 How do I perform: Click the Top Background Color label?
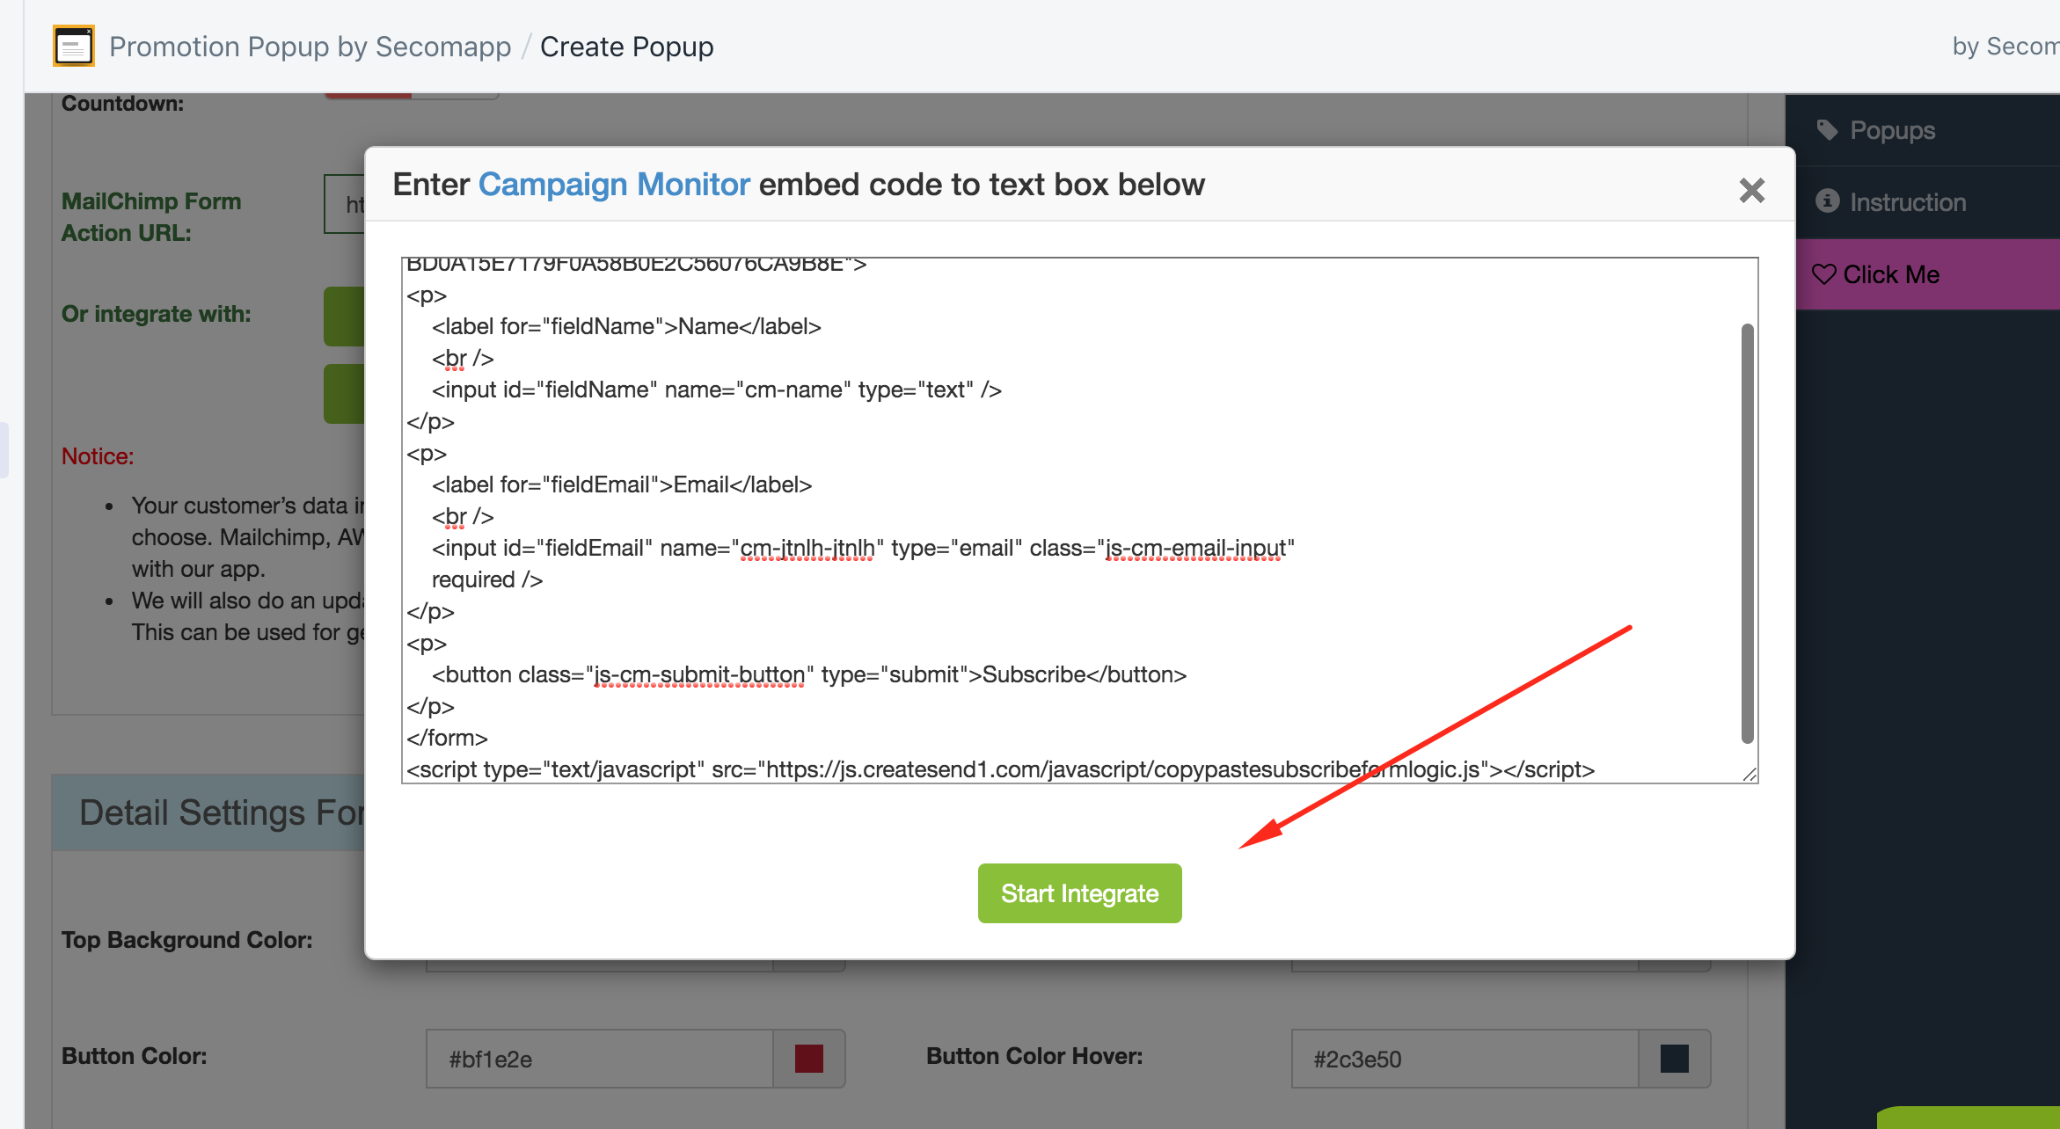pyautogui.click(x=187, y=940)
